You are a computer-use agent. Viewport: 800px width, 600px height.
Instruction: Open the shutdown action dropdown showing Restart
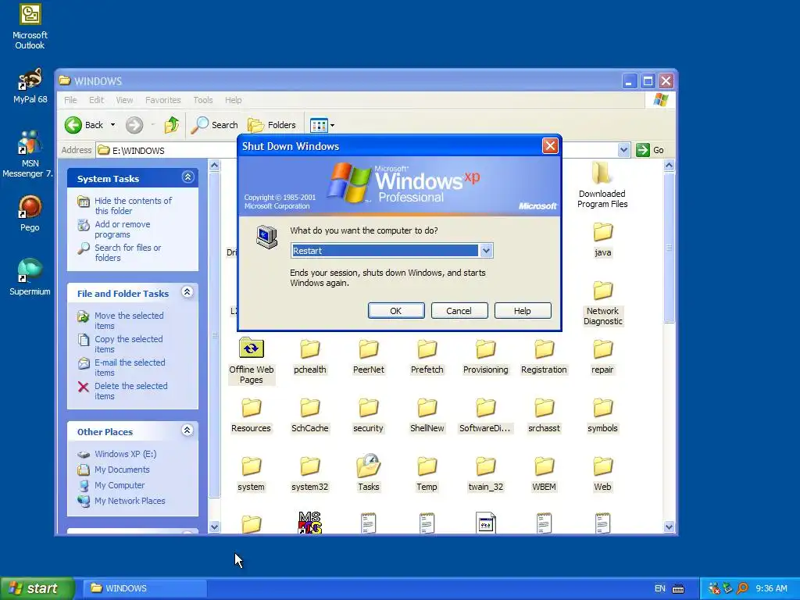pyautogui.click(x=486, y=251)
